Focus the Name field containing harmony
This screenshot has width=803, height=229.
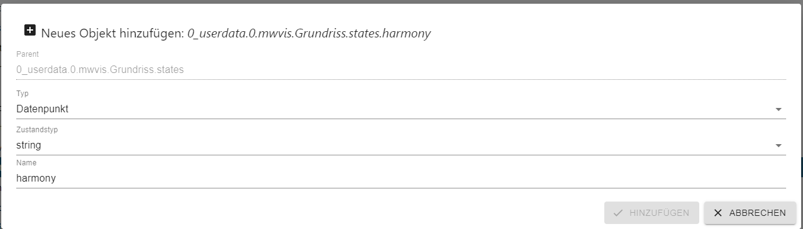pyautogui.click(x=401, y=178)
